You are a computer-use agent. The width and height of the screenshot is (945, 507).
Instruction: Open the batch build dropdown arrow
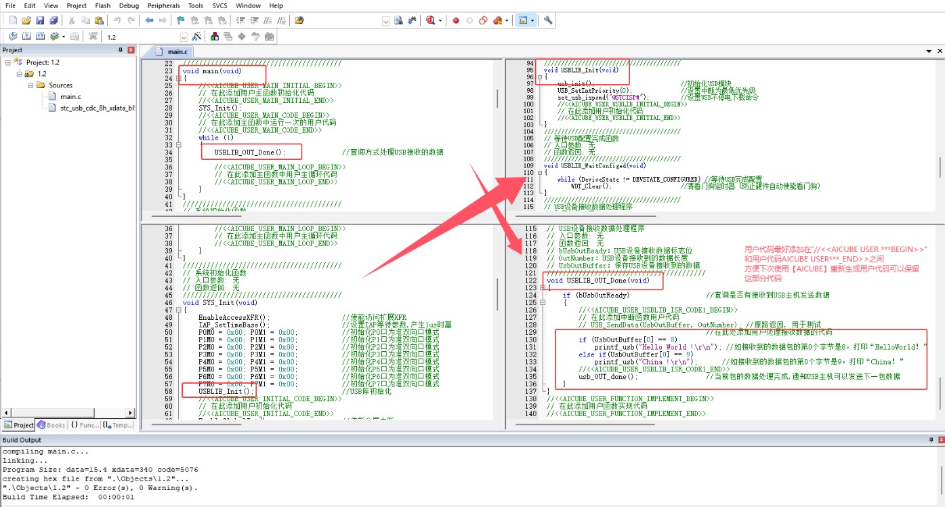coord(64,37)
